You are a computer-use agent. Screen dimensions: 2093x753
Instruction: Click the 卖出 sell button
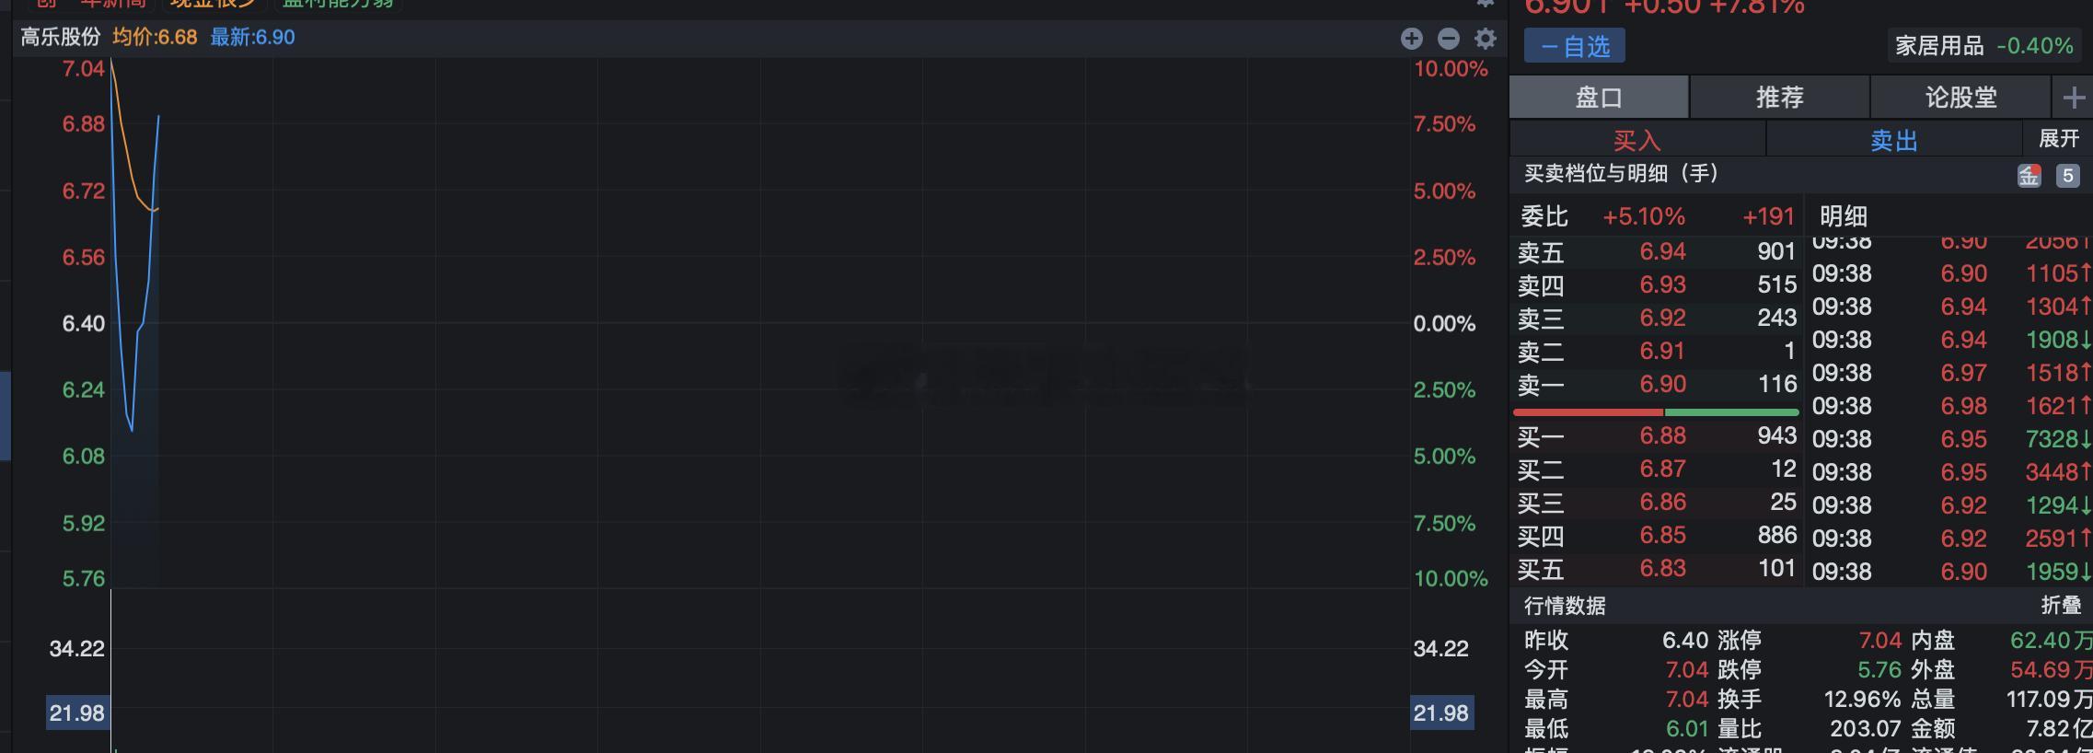[1893, 140]
